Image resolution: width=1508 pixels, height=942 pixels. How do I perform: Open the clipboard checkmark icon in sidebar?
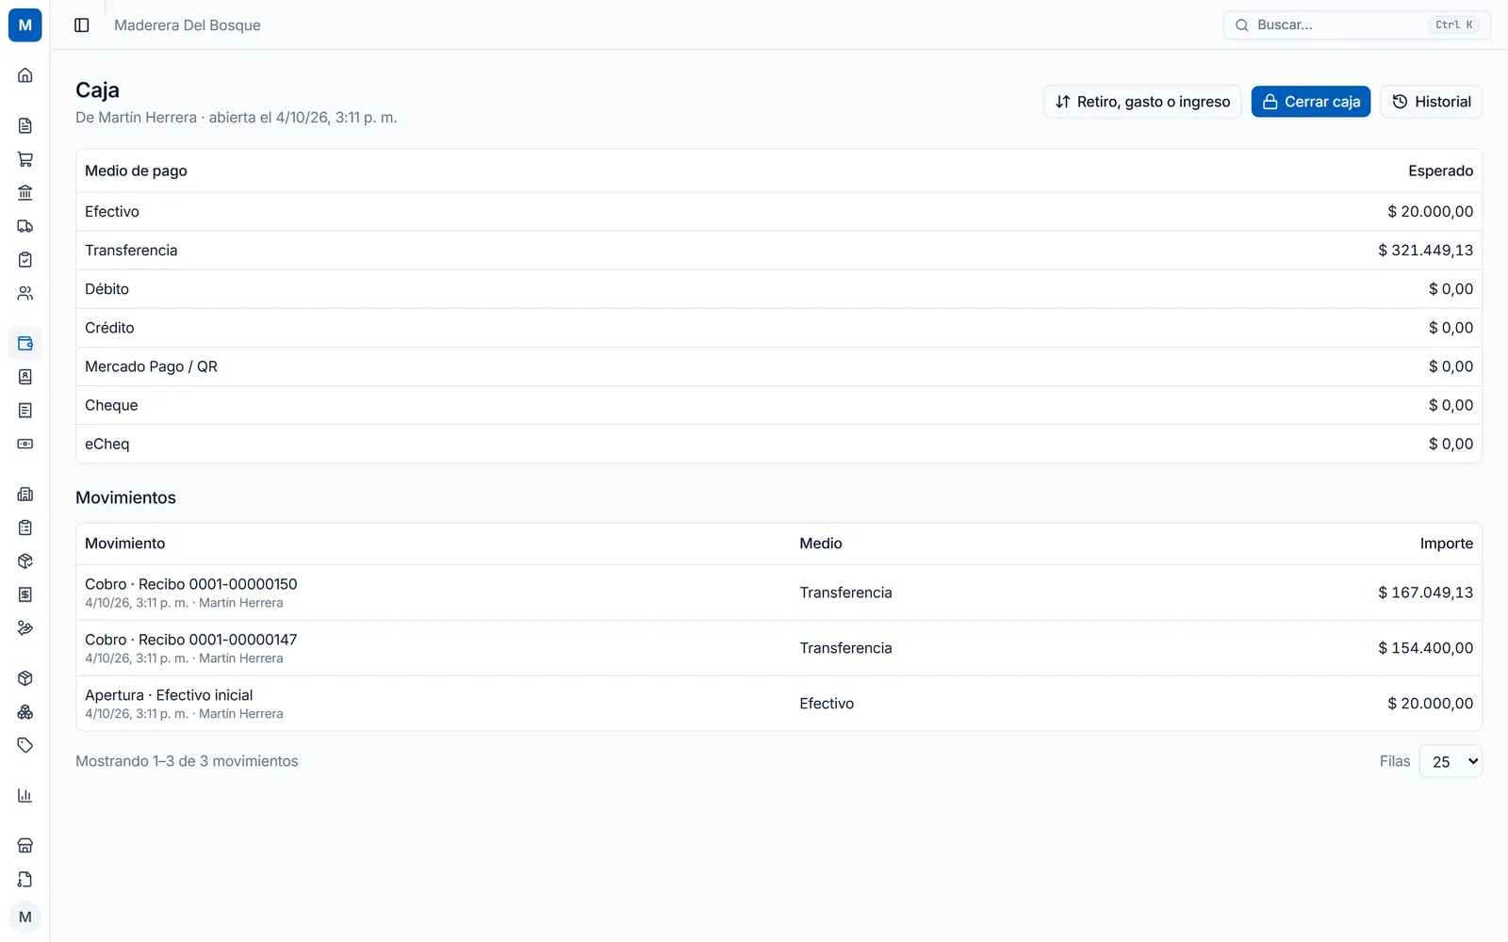pos(25,260)
